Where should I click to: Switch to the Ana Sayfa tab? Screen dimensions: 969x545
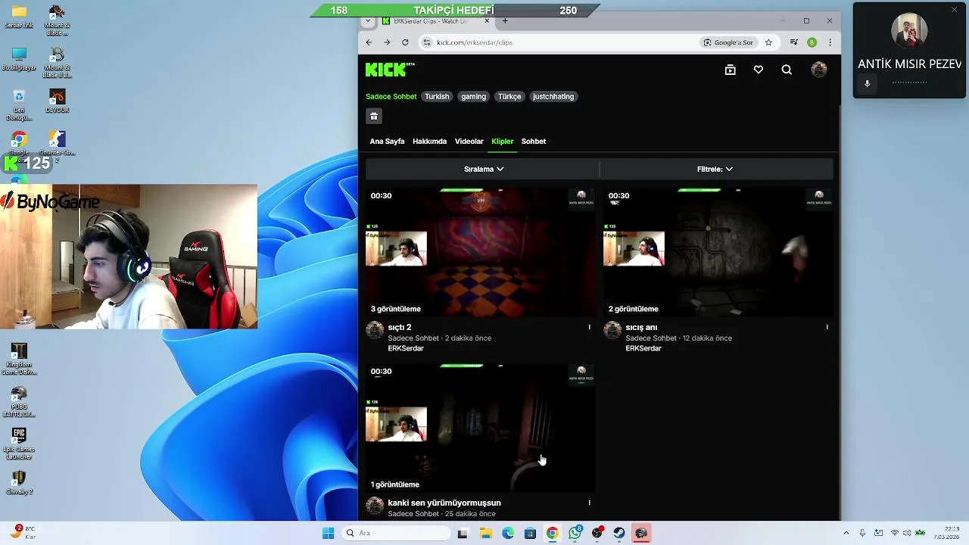tap(387, 142)
